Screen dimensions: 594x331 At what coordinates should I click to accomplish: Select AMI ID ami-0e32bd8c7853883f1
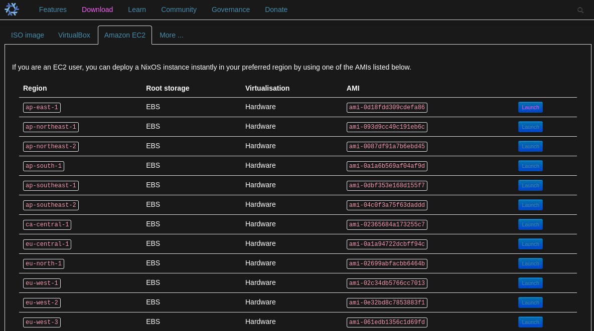tap(387, 302)
